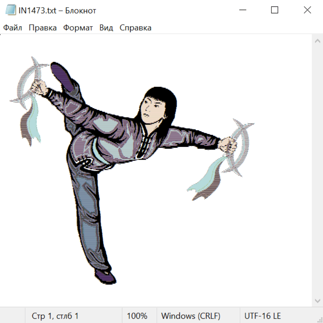Click the resize grip in the window corner
The height and width of the screenshot is (323, 323).
pyautogui.click(x=319, y=319)
